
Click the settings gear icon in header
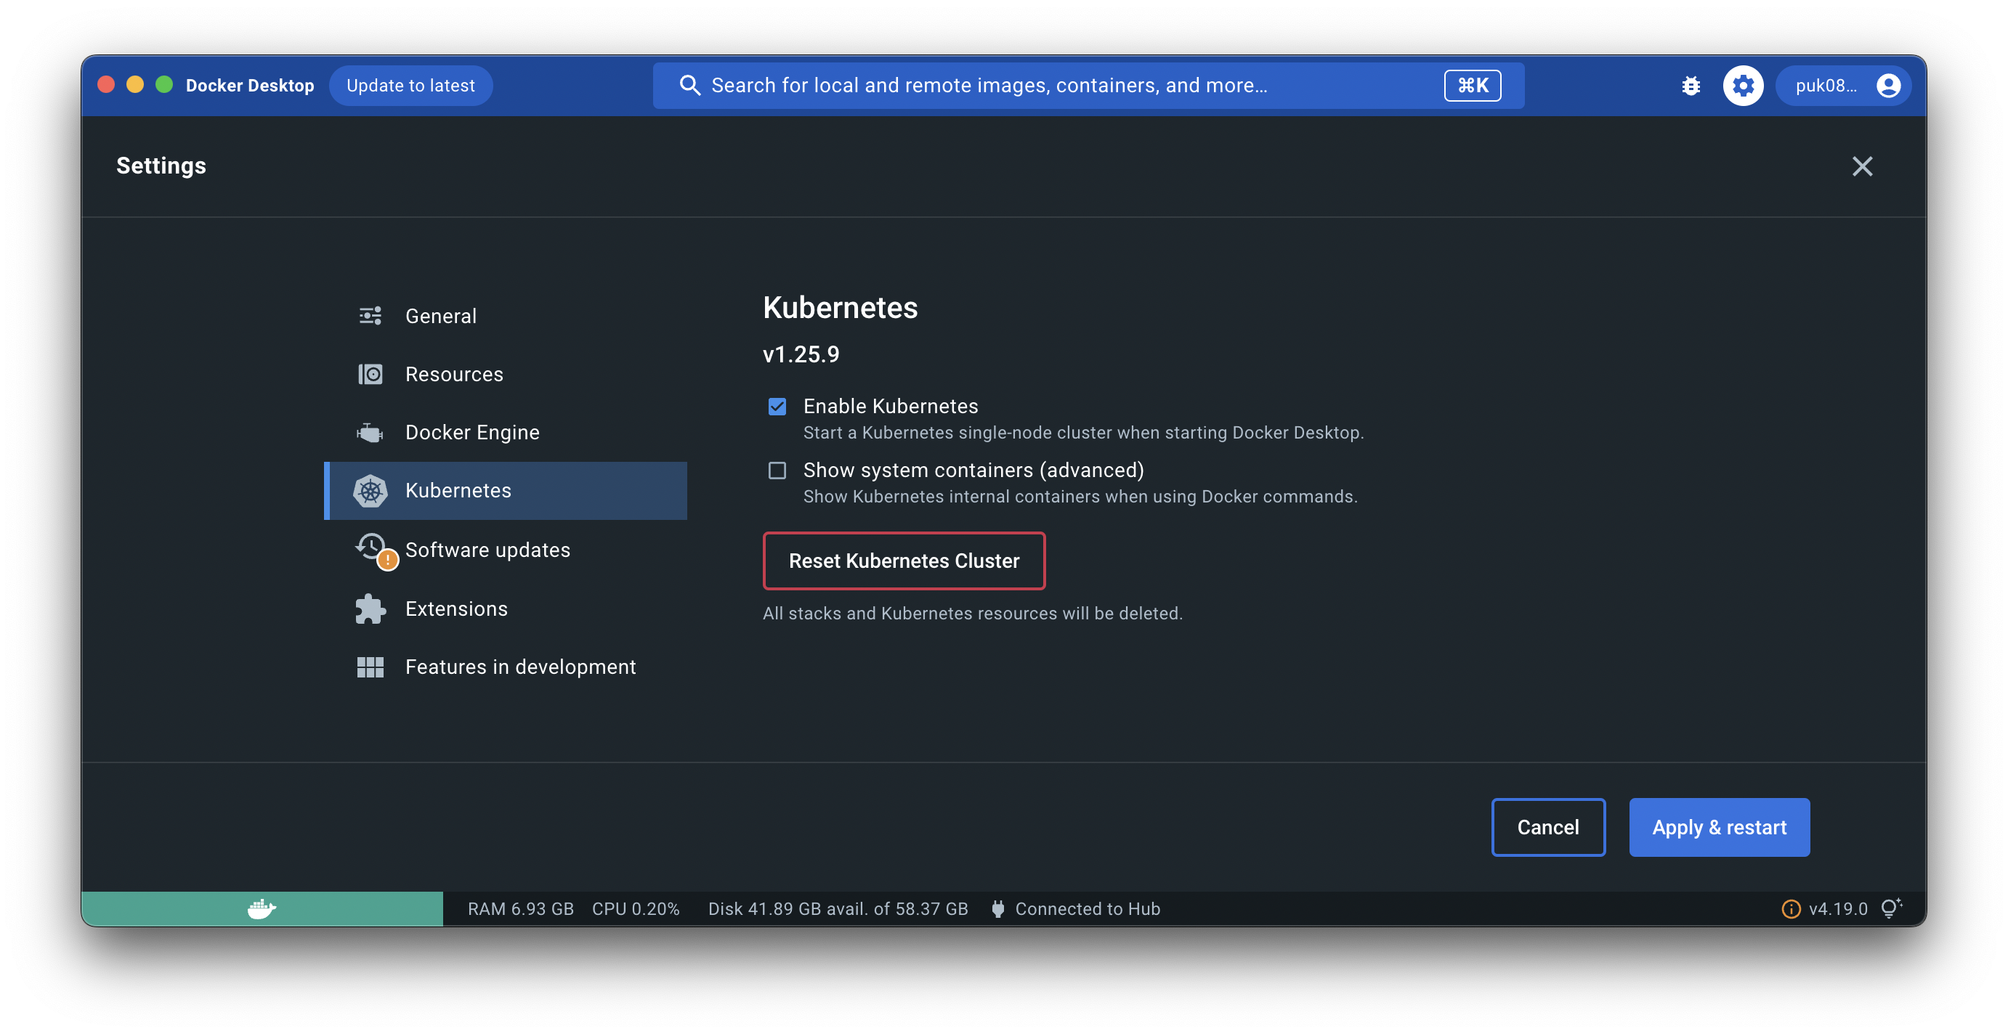1742,86
